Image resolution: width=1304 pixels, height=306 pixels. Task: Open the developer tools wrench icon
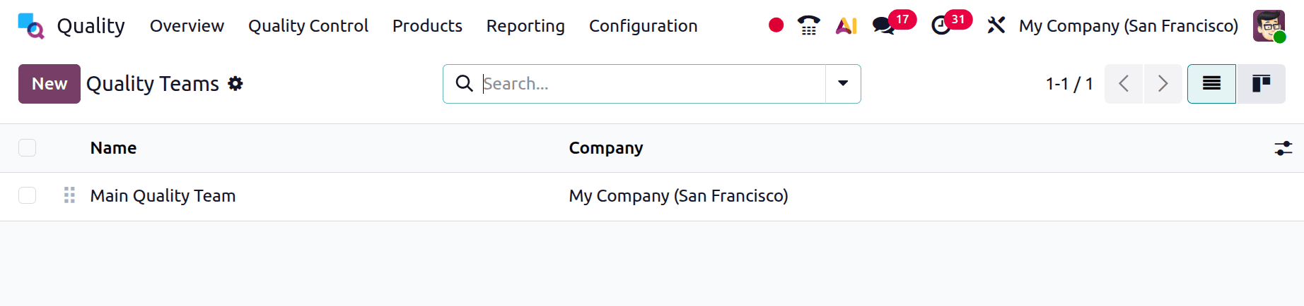[x=996, y=25]
